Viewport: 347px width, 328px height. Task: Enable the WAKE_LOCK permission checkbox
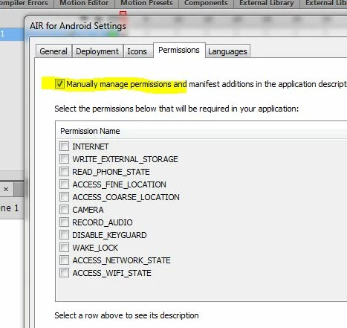click(x=64, y=248)
